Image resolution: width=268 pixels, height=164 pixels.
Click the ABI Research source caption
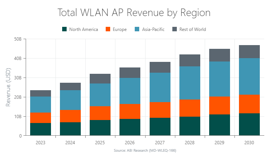pyautogui.click(x=145, y=151)
